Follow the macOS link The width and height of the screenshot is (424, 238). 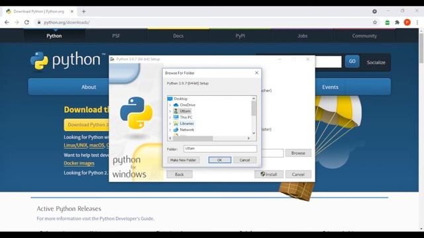tap(97, 145)
